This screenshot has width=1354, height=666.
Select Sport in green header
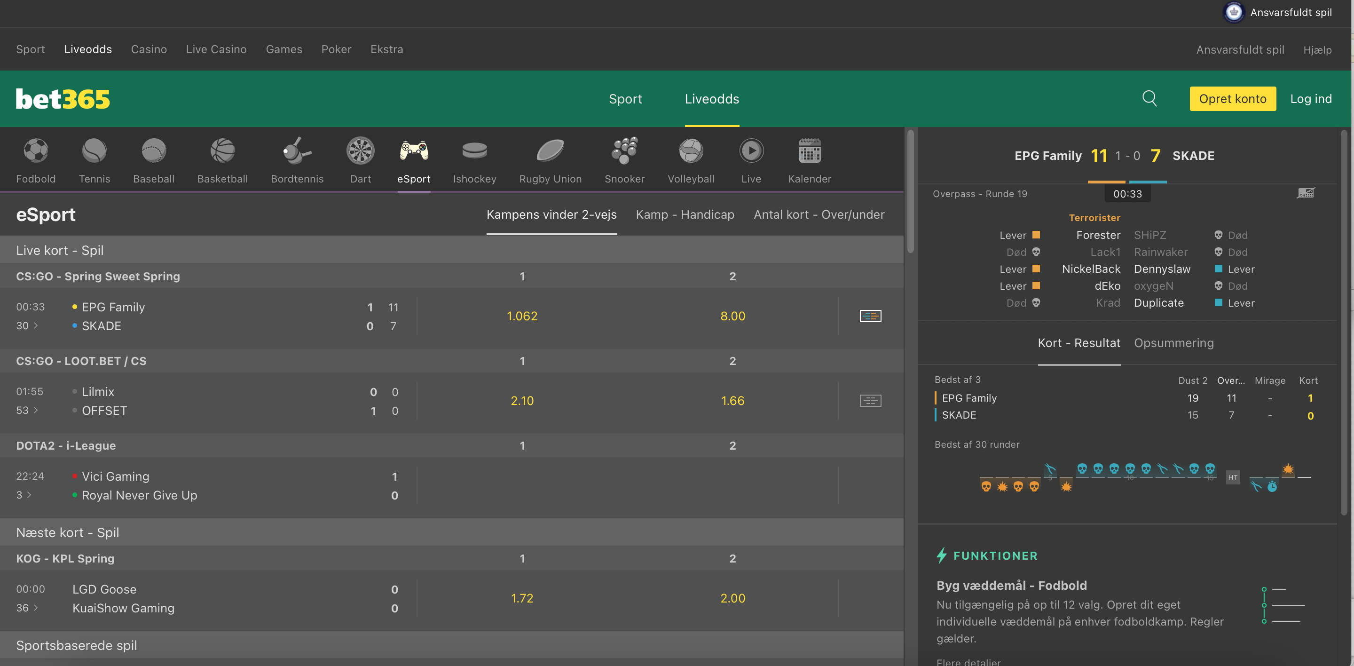tap(625, 99)
